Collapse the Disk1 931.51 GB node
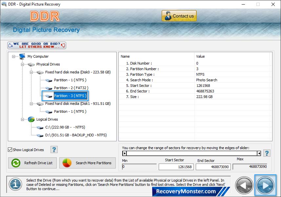Viewport: 281px width, 197px height. (31, 104)
